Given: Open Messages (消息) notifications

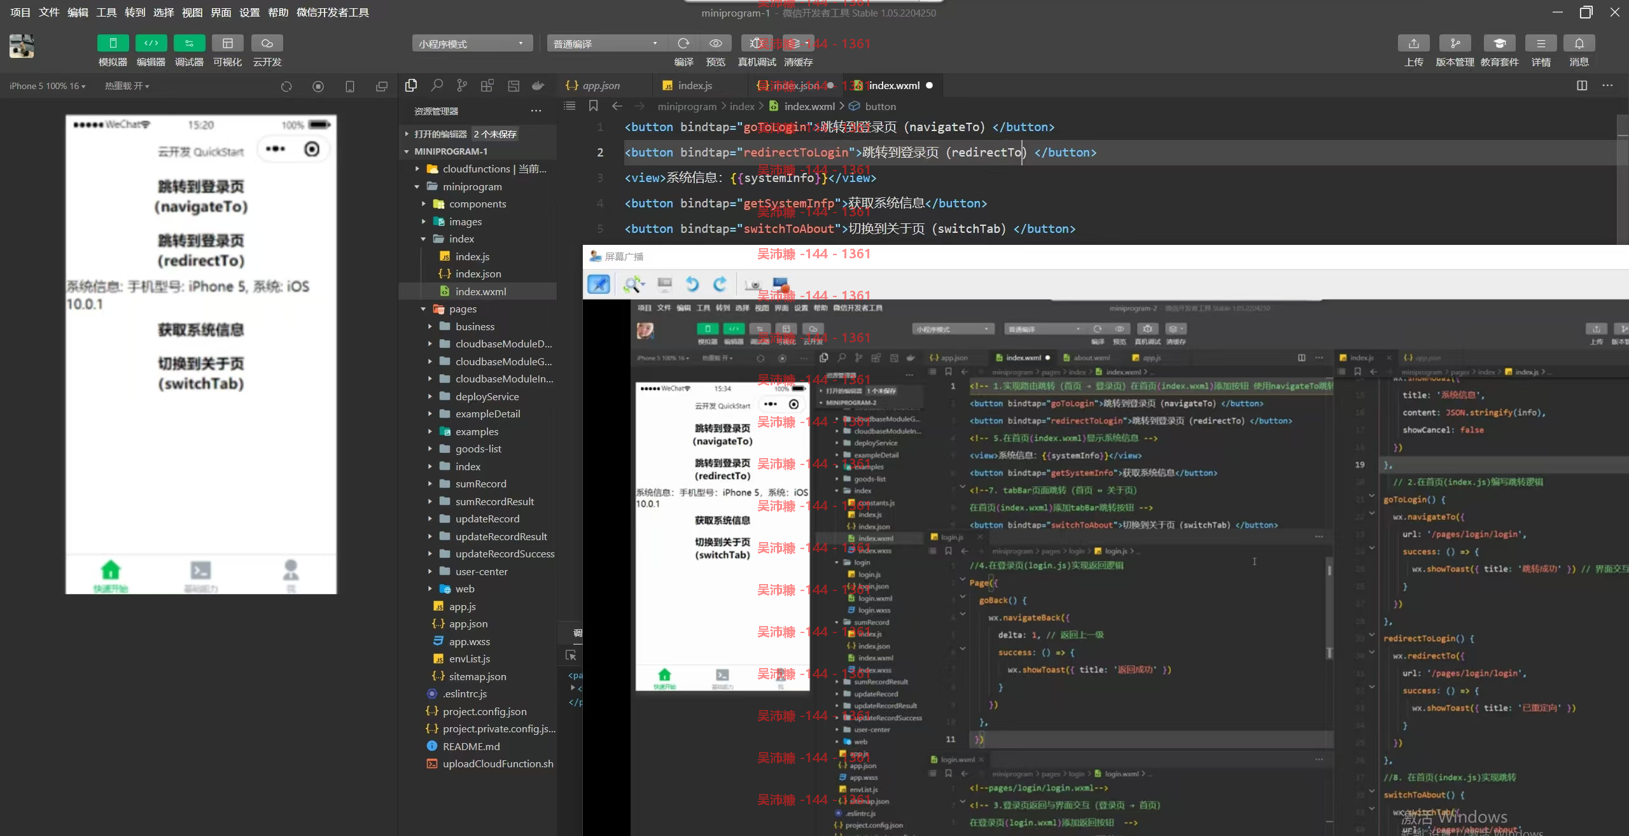Looking at the screenshot, I should (x=1579, y=43).
